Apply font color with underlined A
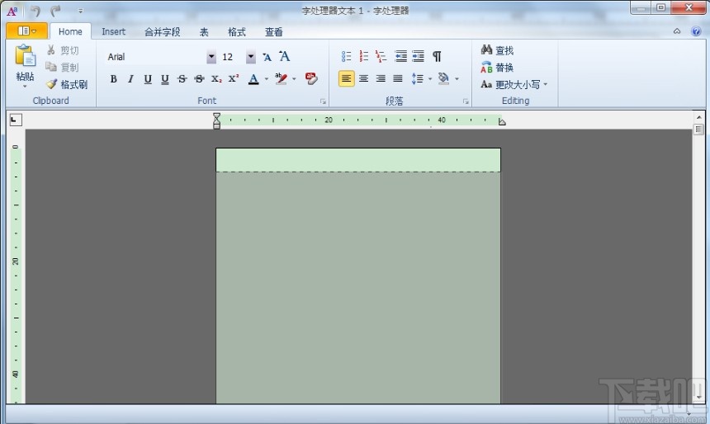The width and height of the screenshot is (710, 424). click(253, 79)
